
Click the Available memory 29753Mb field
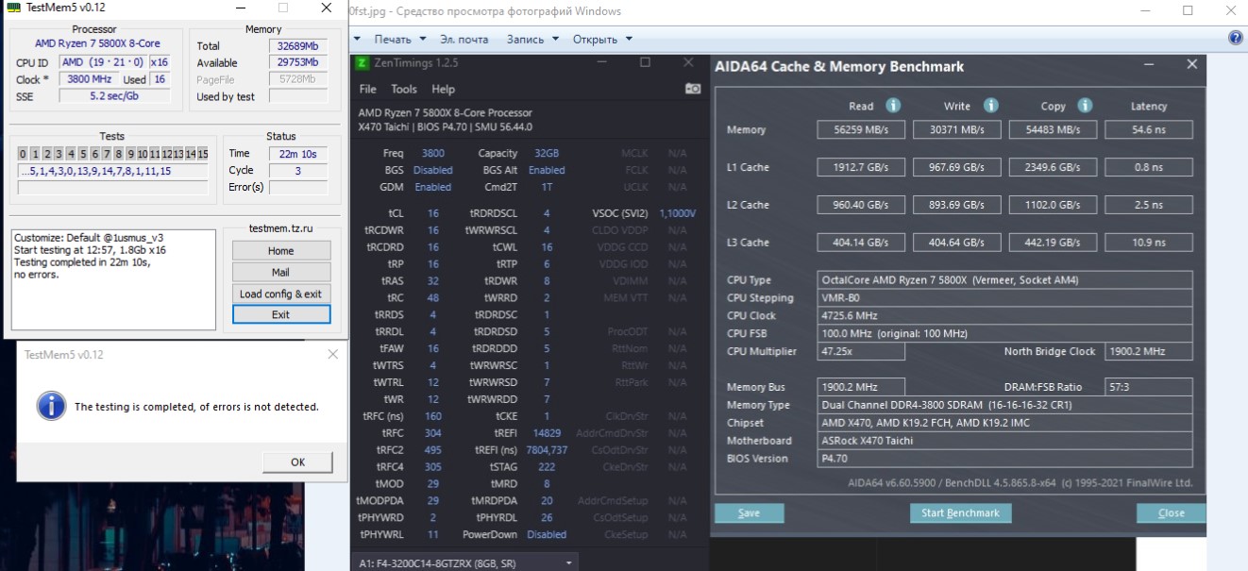pyautogui.click(x=298, y=63)
